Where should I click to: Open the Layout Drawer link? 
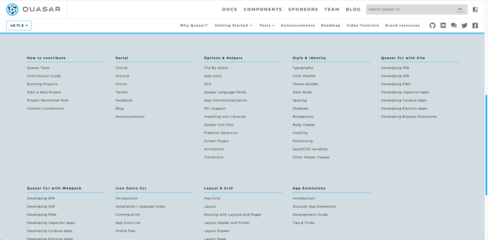pyautogui.click(x=217, y=231)
